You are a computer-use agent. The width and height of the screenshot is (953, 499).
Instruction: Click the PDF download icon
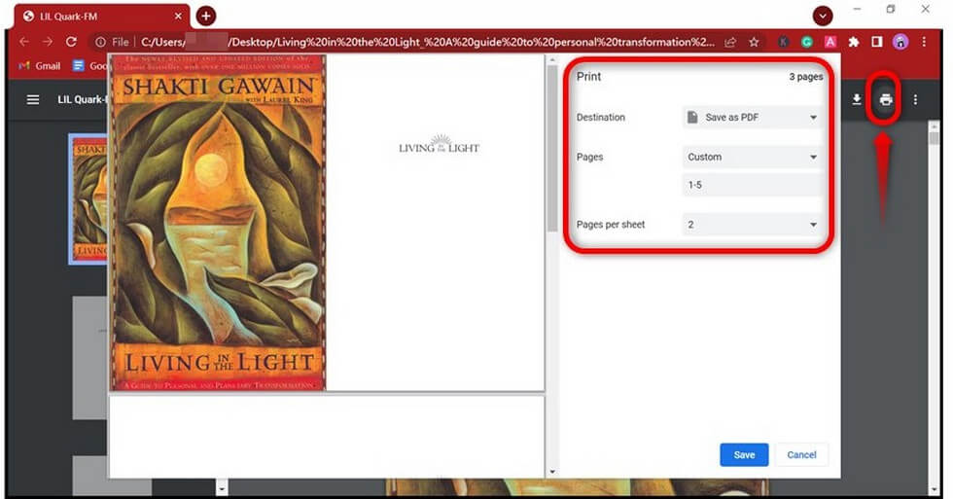[857, 100]
